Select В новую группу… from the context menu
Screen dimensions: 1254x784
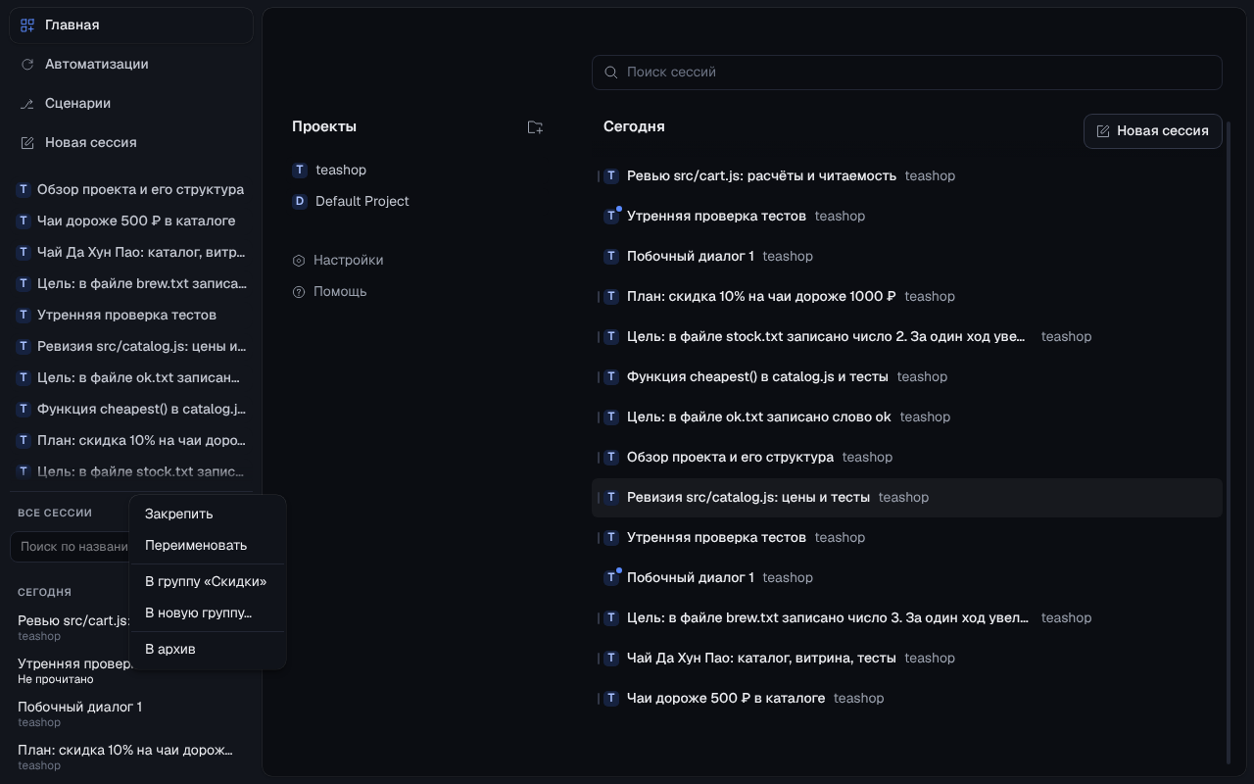click(208, 613)
